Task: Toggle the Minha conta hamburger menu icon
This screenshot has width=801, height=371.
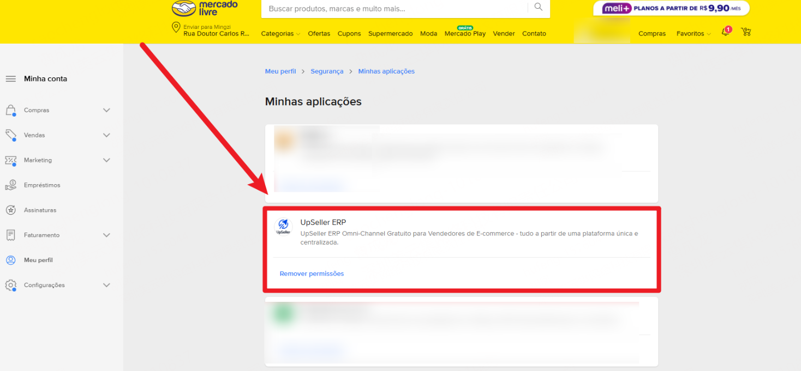Action: click(10, 79)
